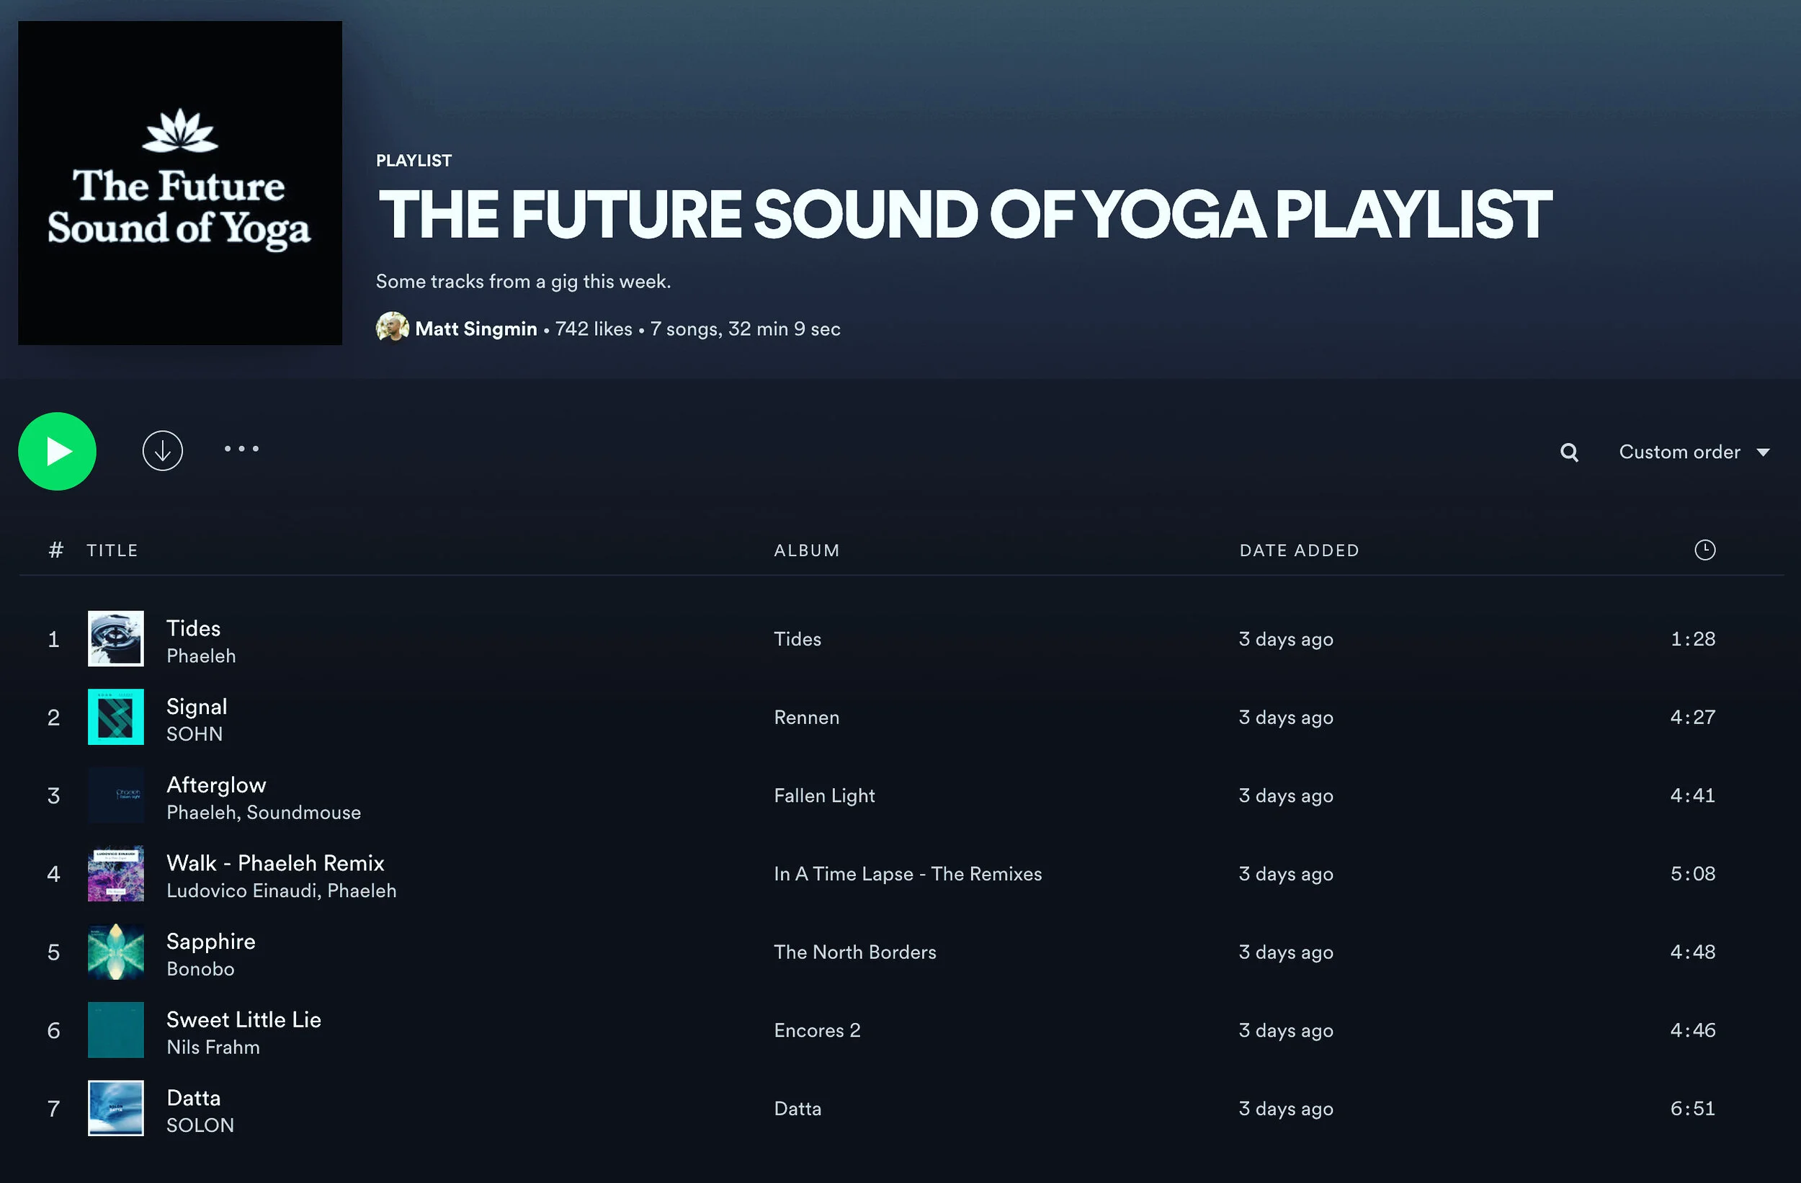Screen dimensions: 1801x1183
Task: Click the clock duration column icon
Action: (1704, 550)
